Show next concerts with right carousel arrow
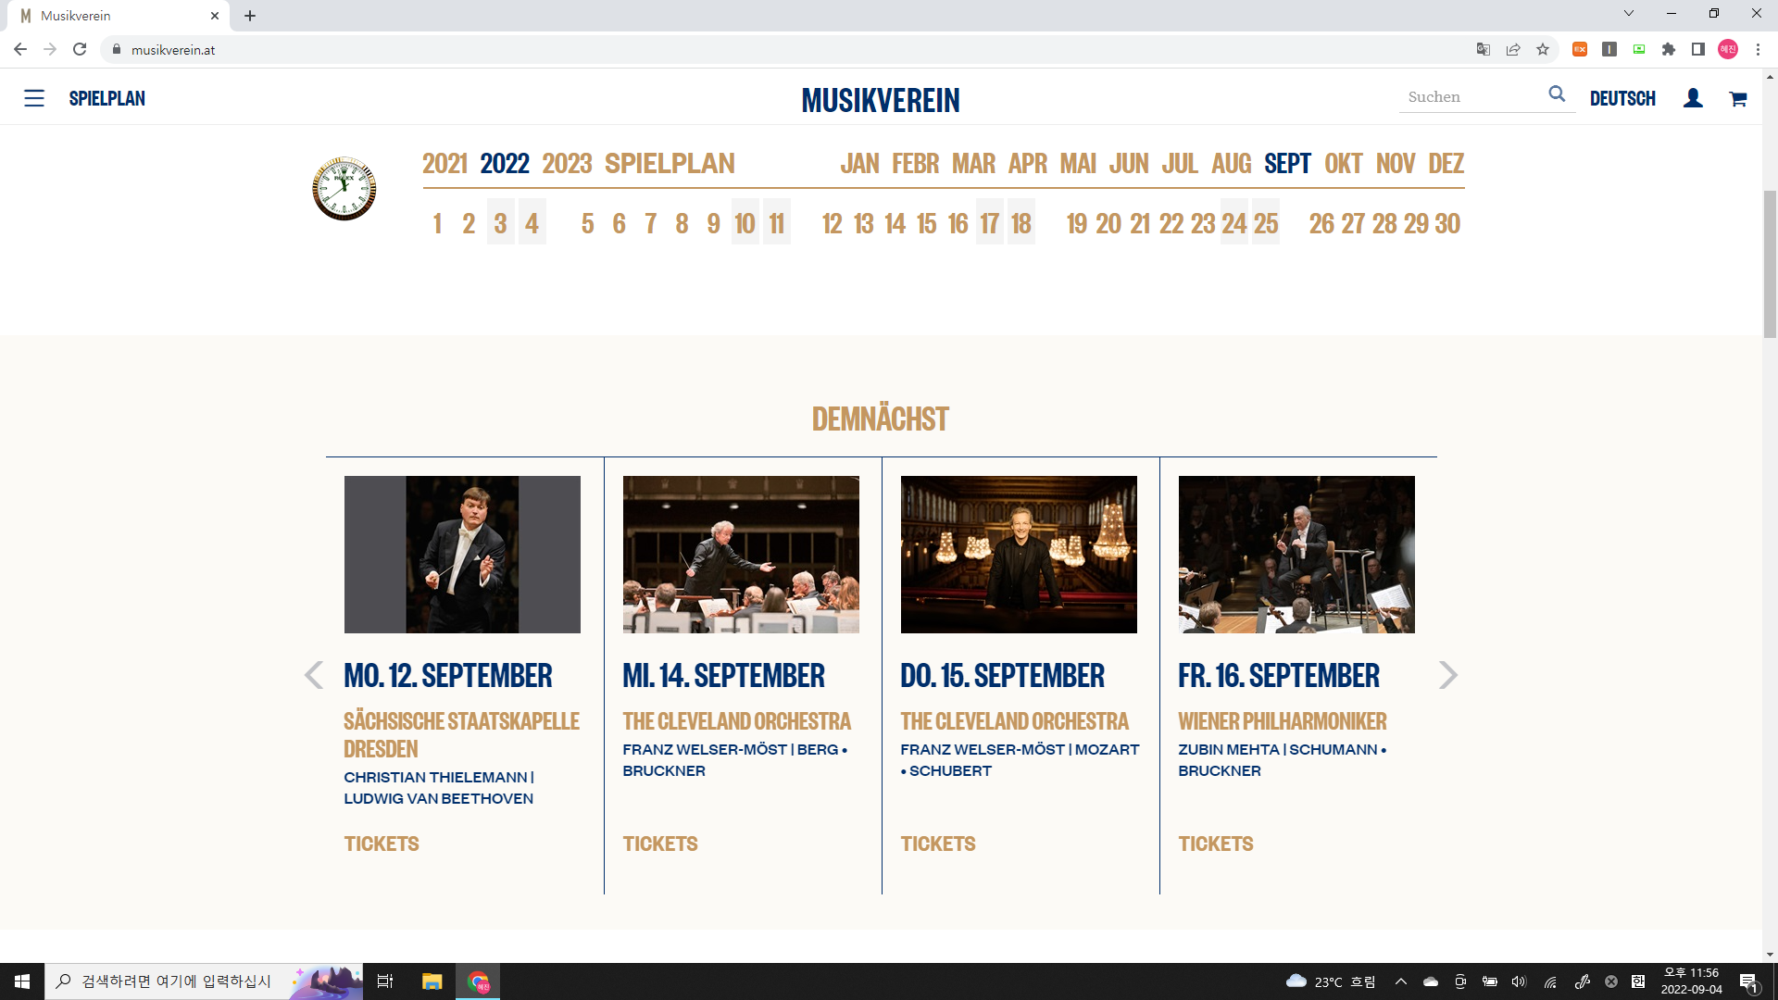Screen dimensions: 1778x1000 click(1448, 675)
